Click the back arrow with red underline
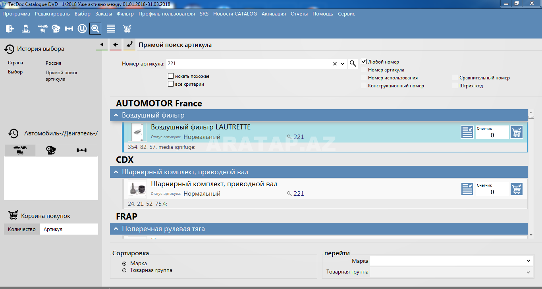 pyautogui.click(x=116, y=44)
